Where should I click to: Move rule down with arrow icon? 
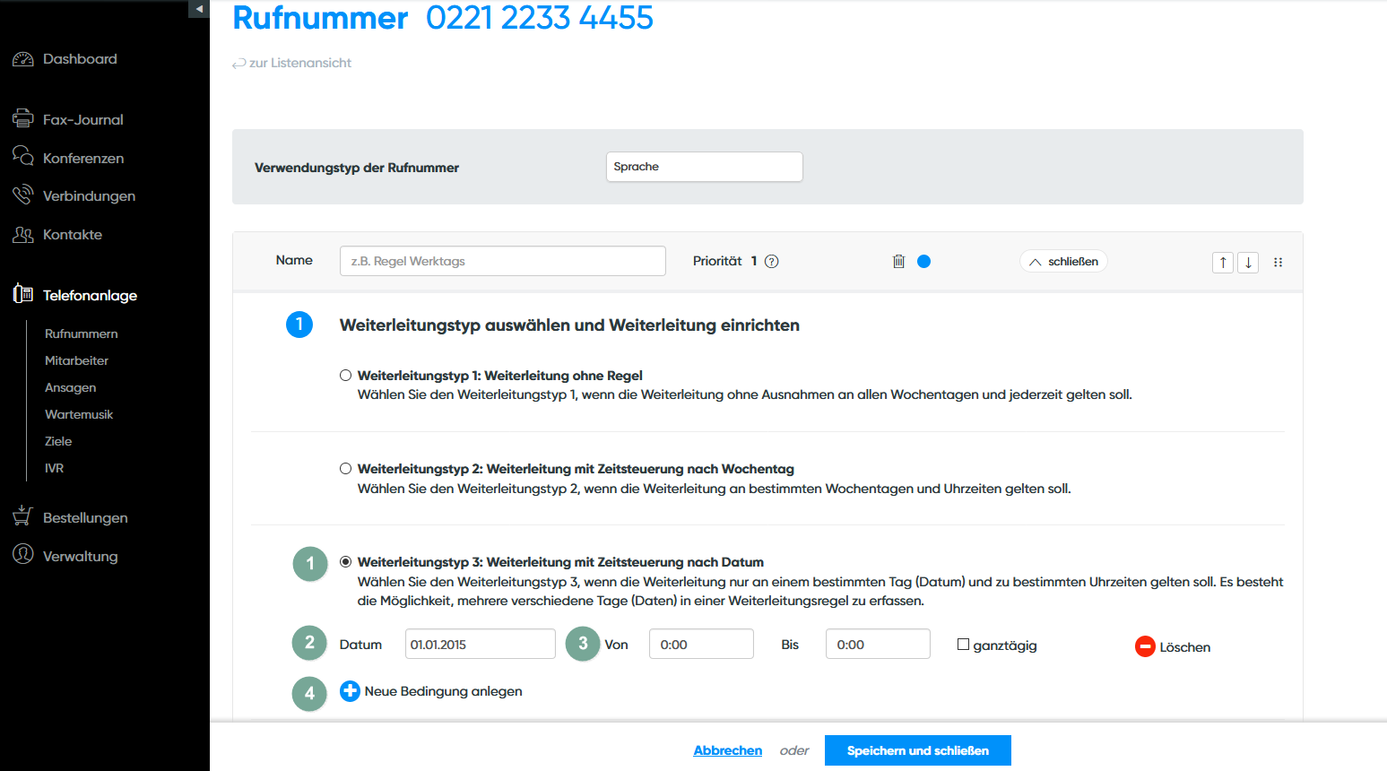[x=1248, y=263]
